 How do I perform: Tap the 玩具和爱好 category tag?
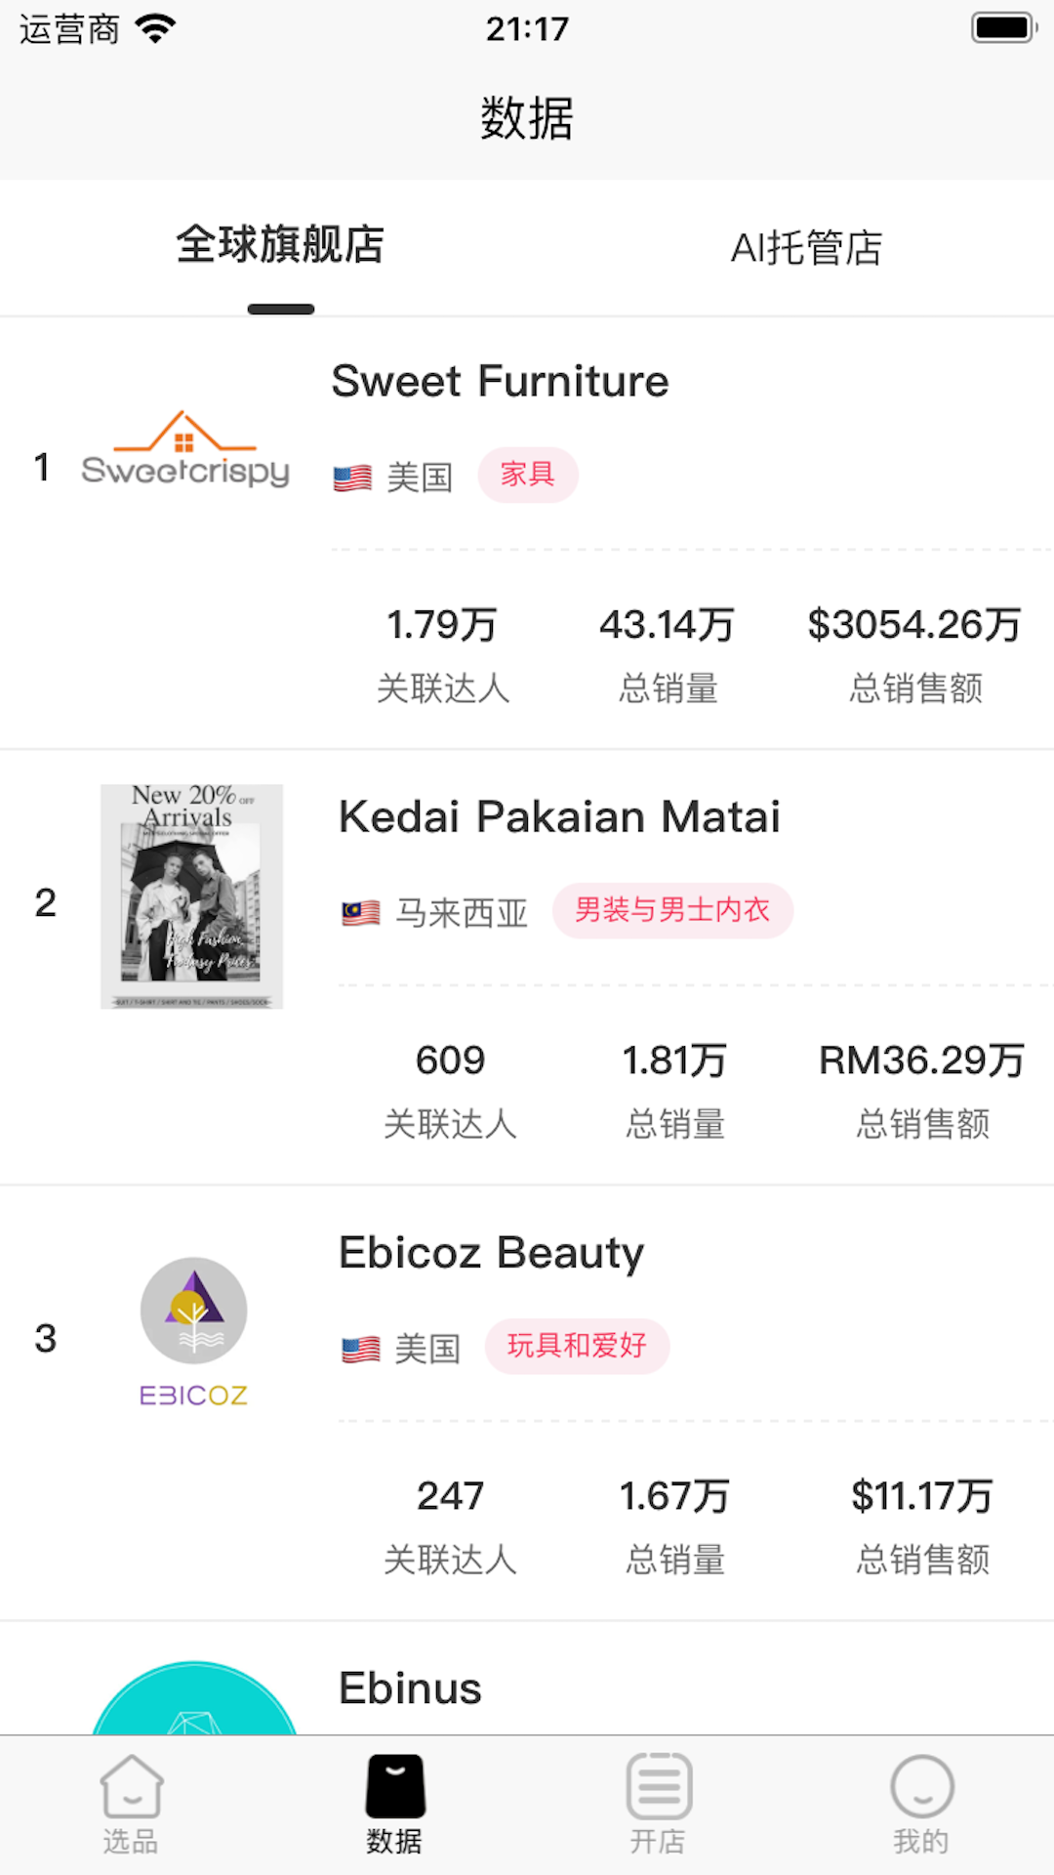577,1347
